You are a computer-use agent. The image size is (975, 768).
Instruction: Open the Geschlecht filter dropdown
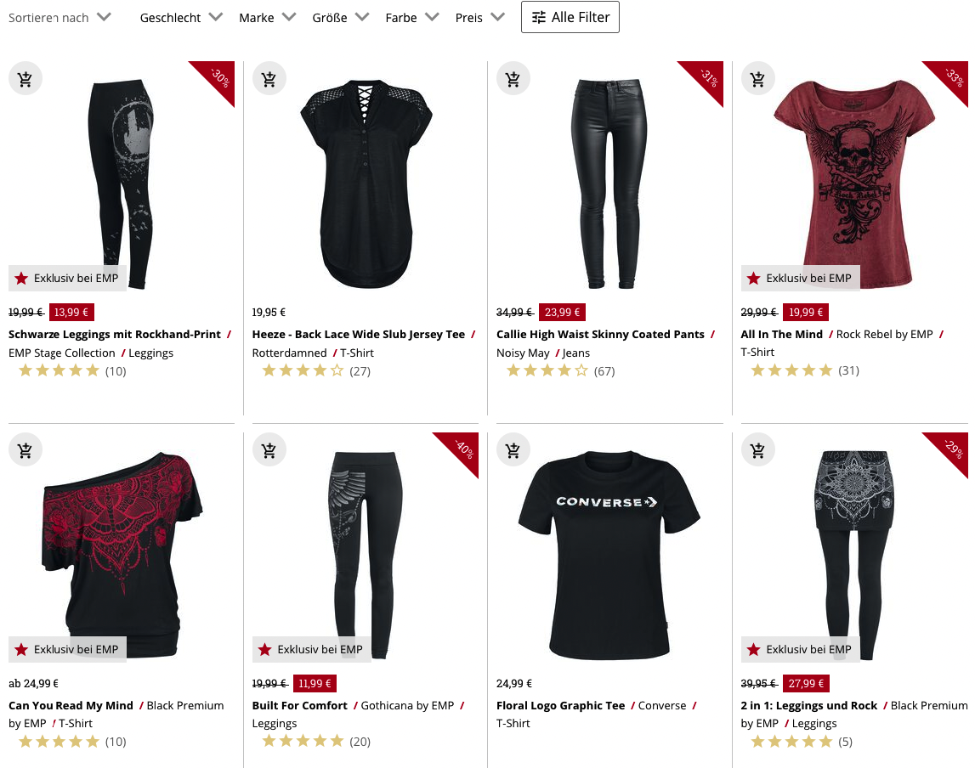pos(180,17)
